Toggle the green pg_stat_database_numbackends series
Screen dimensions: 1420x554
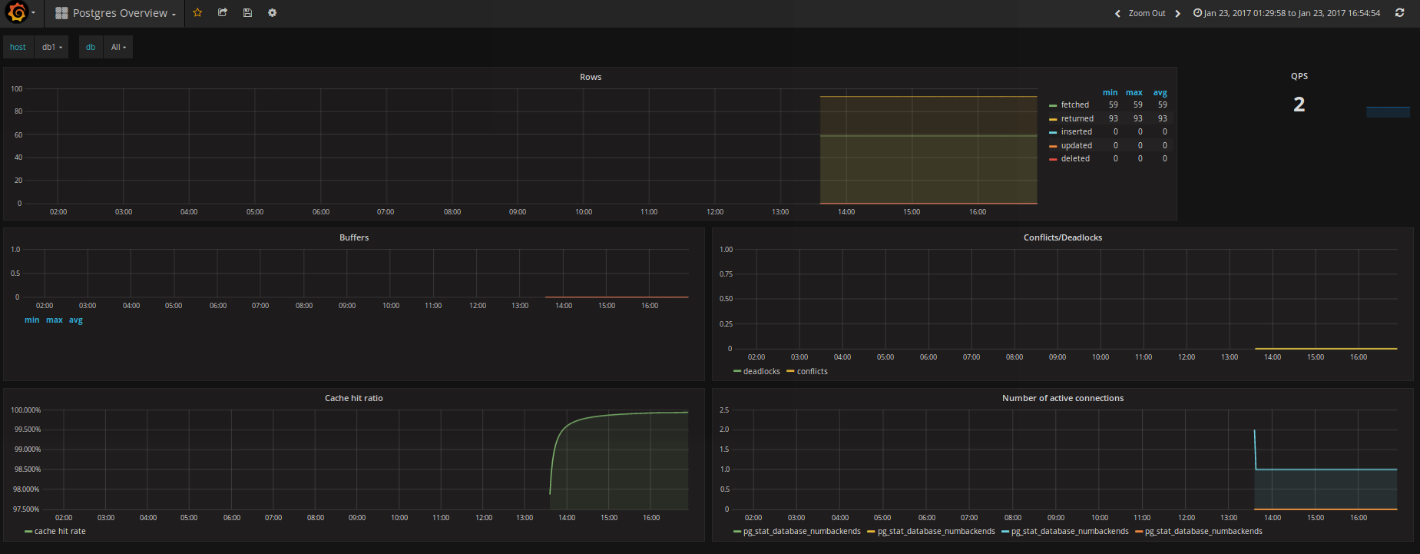802,531
